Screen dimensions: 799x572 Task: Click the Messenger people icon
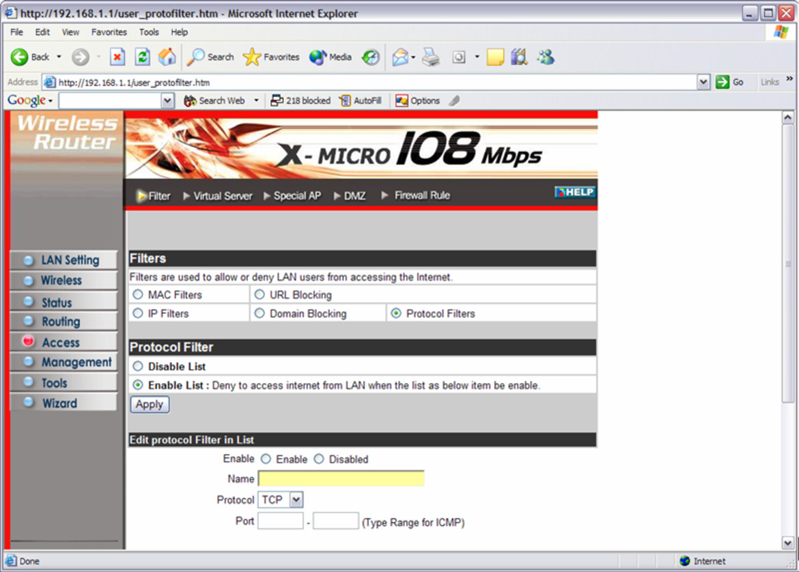pyautogui.click(x=546, y=57)
